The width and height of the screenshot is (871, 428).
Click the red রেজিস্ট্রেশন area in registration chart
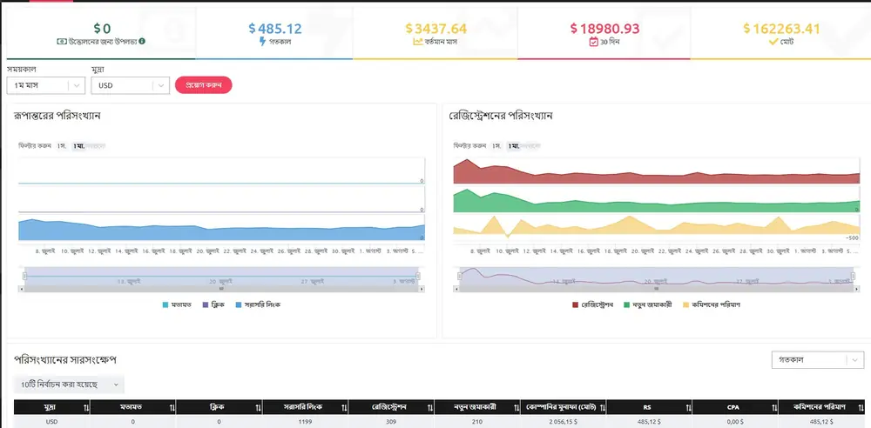pos(656,178)
